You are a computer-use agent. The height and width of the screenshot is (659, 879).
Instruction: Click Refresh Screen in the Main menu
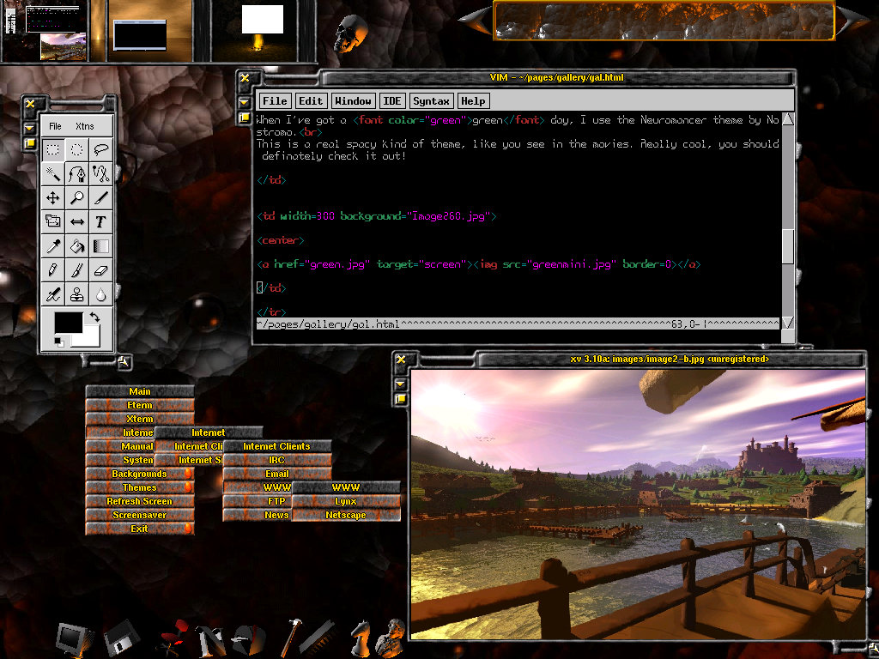(x=139, y=501)
